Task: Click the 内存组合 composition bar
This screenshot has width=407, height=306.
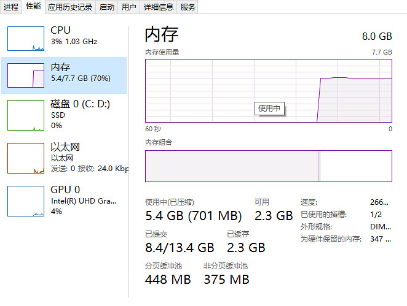Action: pyautogui.click(x=268, y=166)
